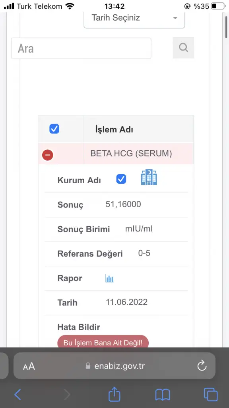Viewport: 229px width, 408px height.
Task: Open the Tarih Seçiniz dropdown
Action: [x=134, y=18]
